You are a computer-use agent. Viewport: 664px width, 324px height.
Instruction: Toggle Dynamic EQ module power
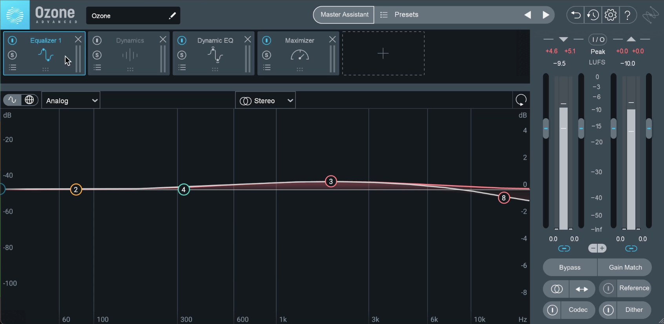click(182, 40)
